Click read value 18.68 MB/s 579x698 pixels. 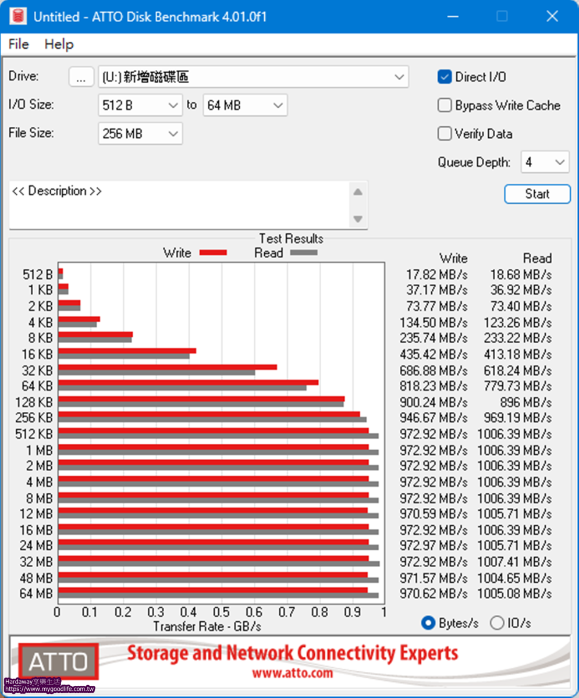click(520, 274)
